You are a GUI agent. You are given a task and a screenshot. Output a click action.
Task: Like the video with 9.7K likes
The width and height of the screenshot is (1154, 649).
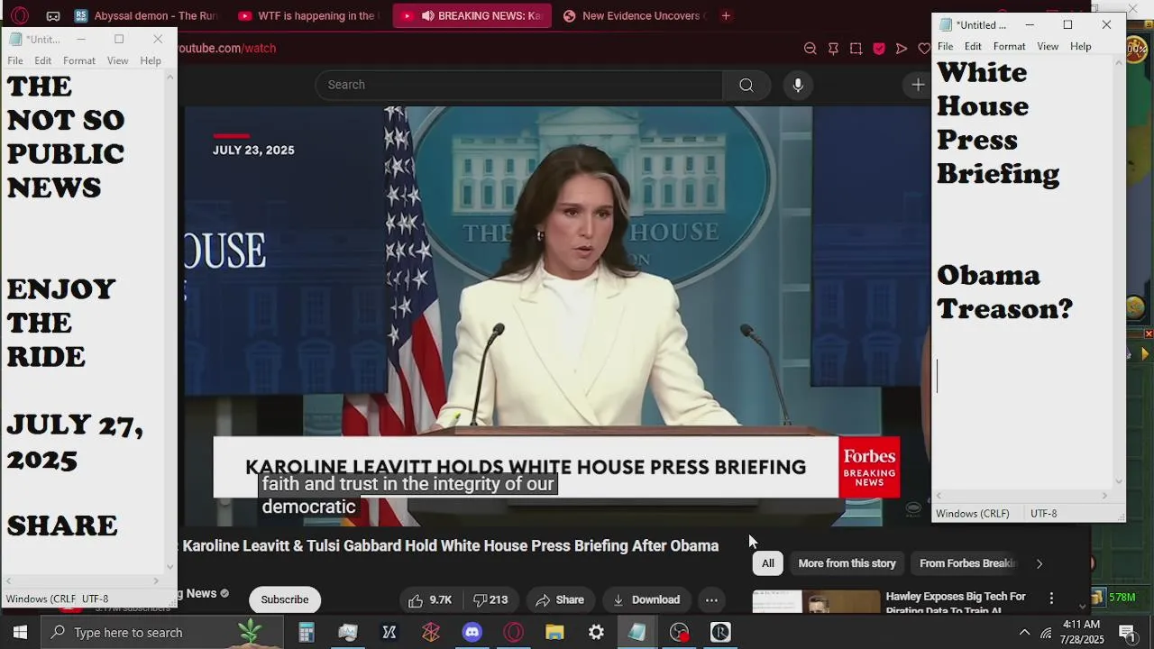point(430,599)
